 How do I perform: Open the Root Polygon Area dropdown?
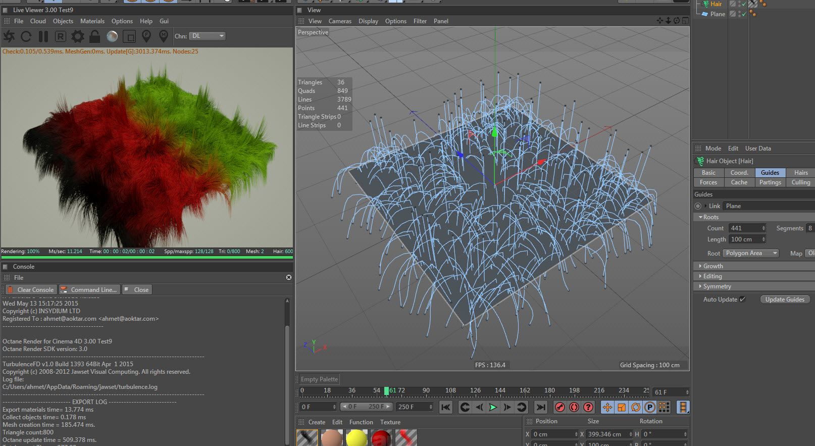(x=751, y=254)
